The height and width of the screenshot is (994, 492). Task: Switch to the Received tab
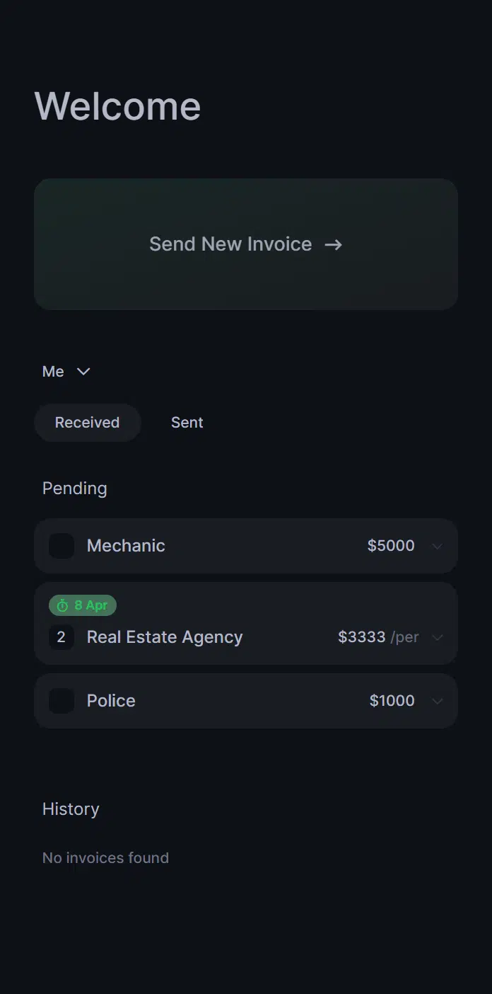click(87, 422)
